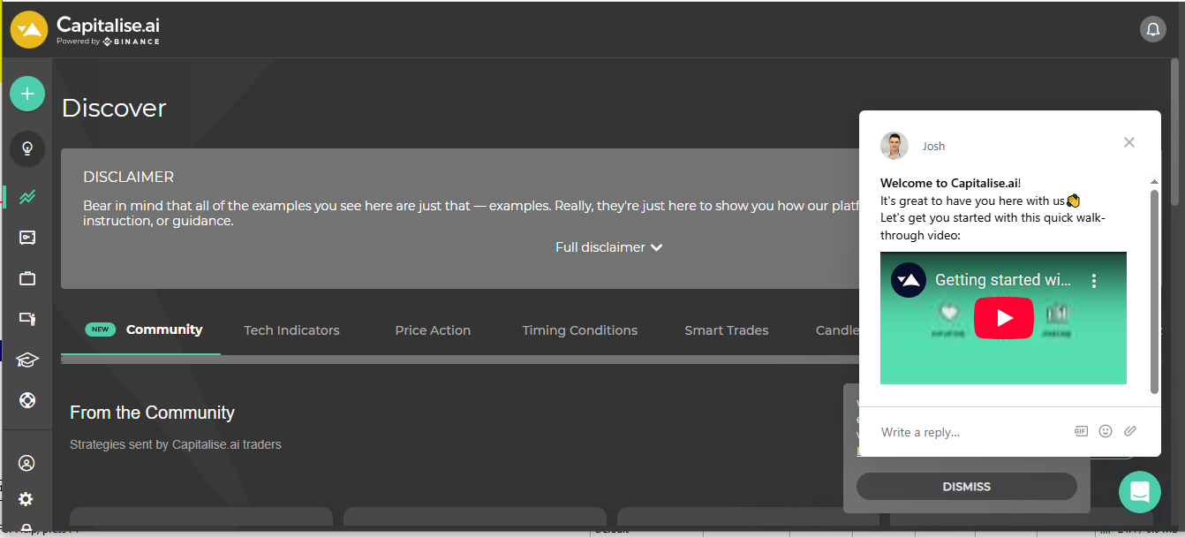Select the Community tab
1185x538 pixels.
(x=140, y=330)
